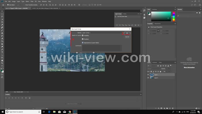202x114 pixels.
Task: Click apply previous layer comp arrow
Action: click(x=117, y=25)
